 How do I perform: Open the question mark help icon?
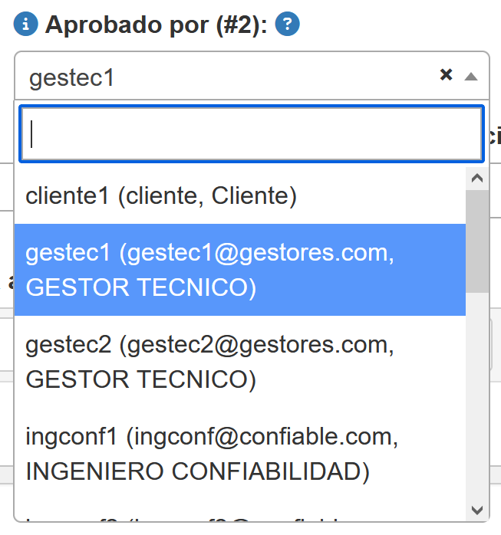(x=287, y=25)
